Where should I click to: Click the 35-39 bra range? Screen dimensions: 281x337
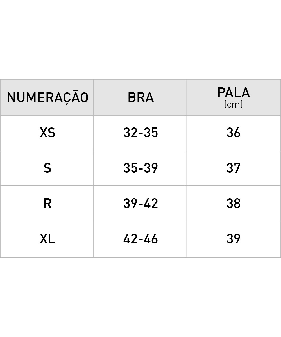pyautogui.click(x=140, y=168)
